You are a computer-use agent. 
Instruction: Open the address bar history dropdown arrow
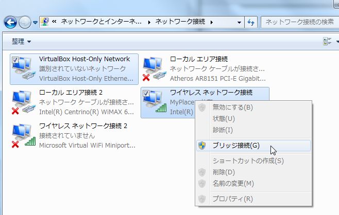click(239, 23)
